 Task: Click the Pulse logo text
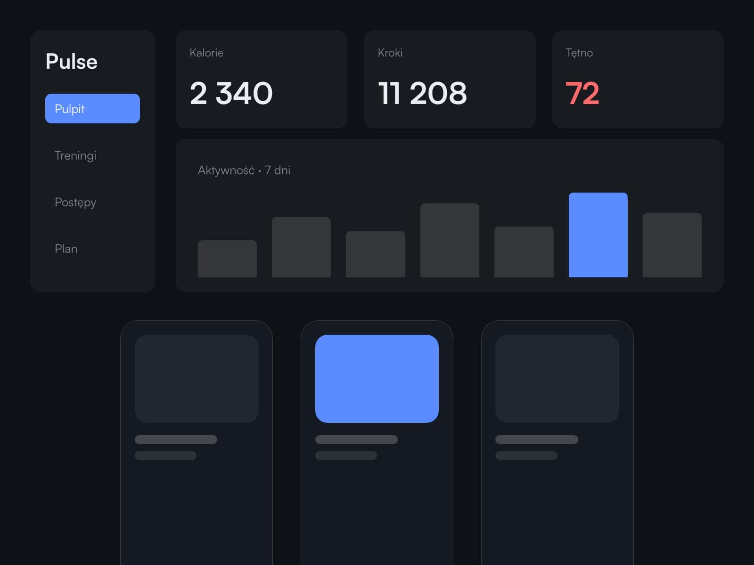click(x=72, y=62)
